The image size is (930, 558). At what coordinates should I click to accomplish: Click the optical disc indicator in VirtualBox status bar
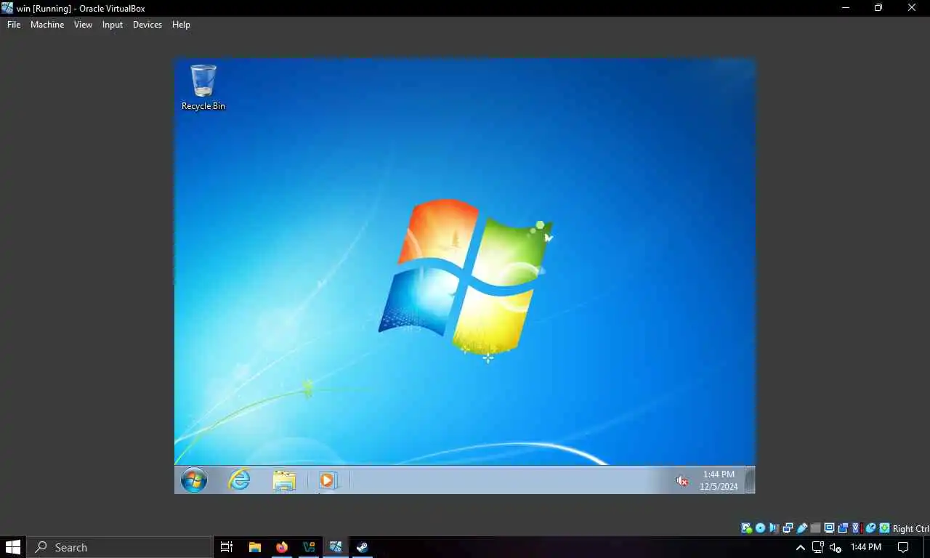pyautogui.click(x=760, y=528)
